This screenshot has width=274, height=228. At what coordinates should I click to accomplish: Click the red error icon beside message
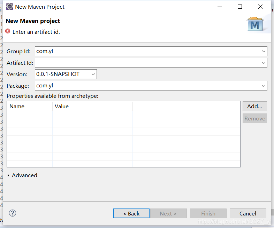pyautogui.click(x=8, y=31)
